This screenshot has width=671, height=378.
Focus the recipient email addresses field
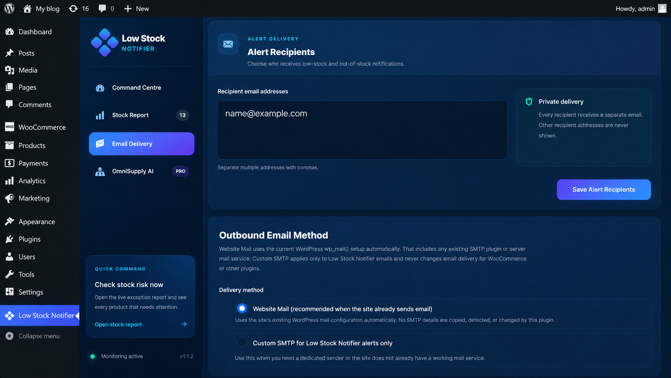coord(362,130)
